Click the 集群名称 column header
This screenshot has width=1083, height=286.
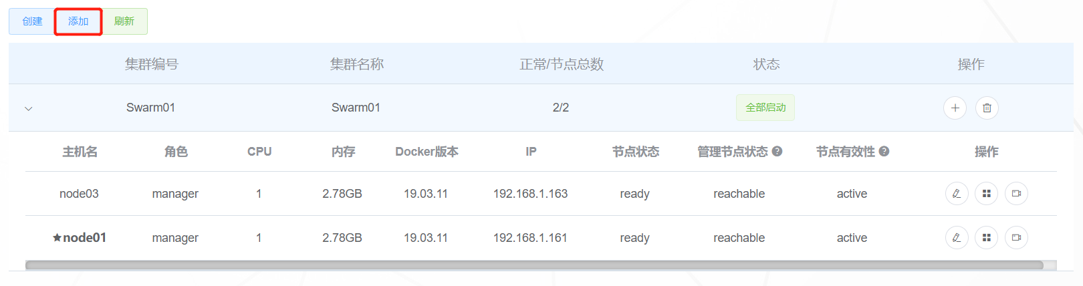pyautogui.click(x=357, y=64)
